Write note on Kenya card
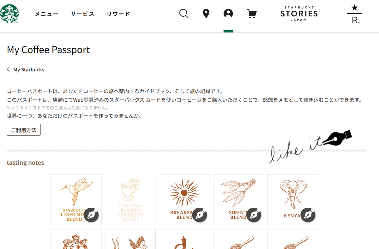The width and height of the screenshot is (379, 249). [308, 215]
